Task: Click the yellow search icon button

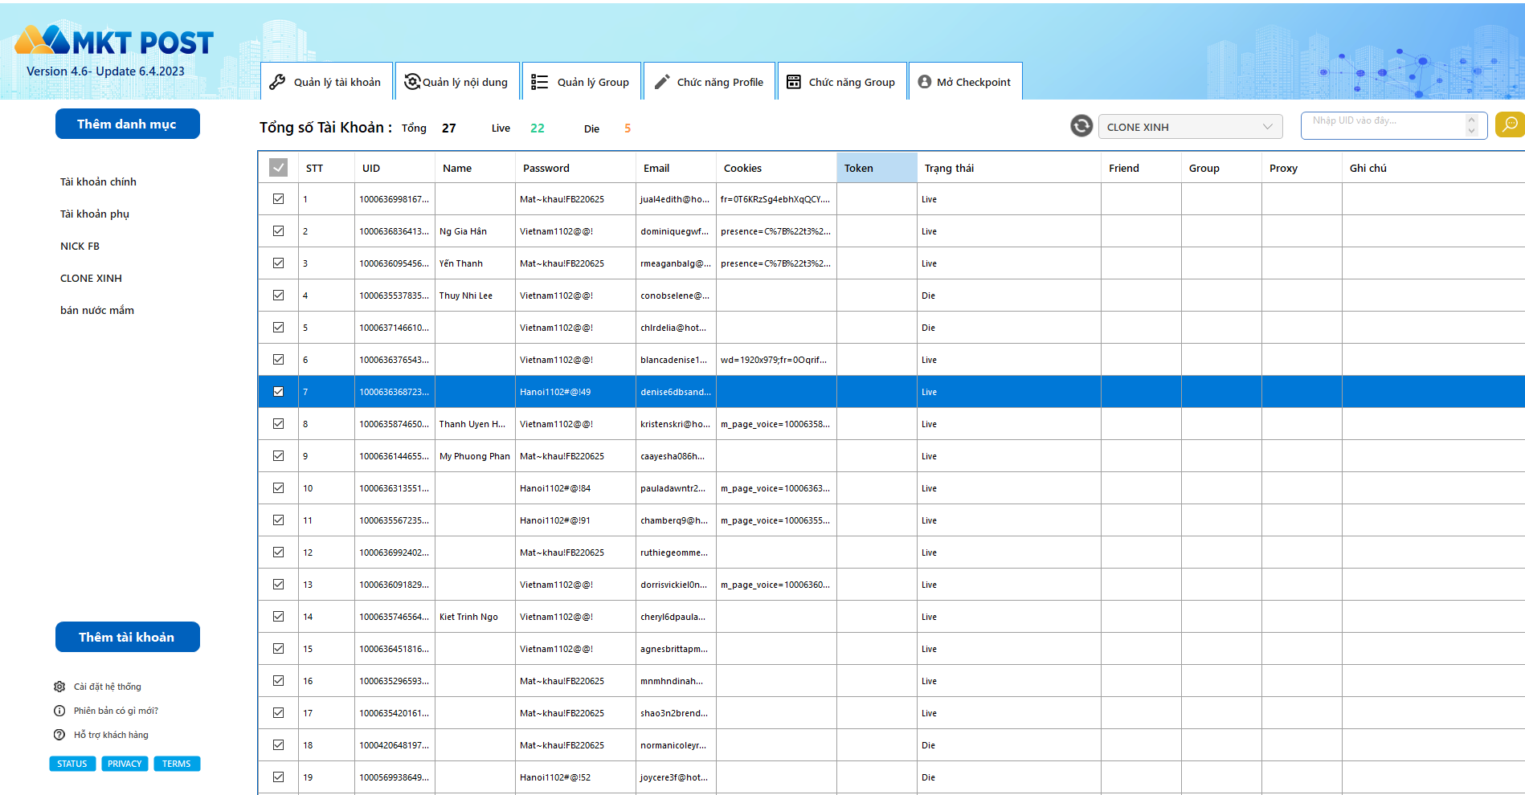Action: pyautogui.click(x=1509, y=124)
